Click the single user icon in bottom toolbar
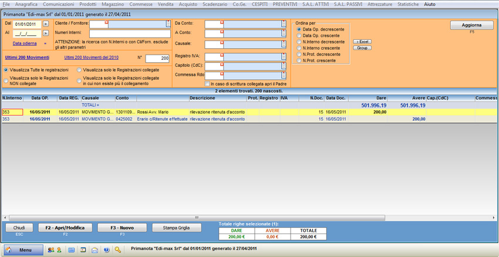 click(59, 250)
